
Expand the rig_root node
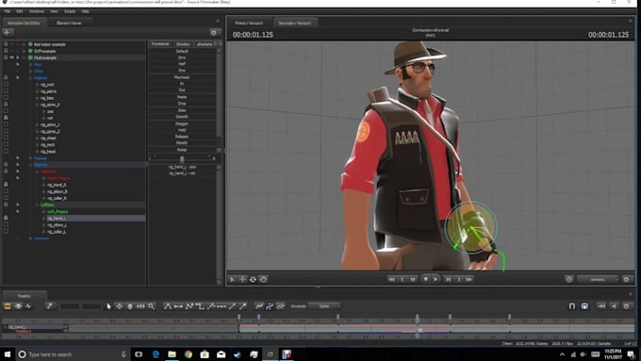pos(37,84)
